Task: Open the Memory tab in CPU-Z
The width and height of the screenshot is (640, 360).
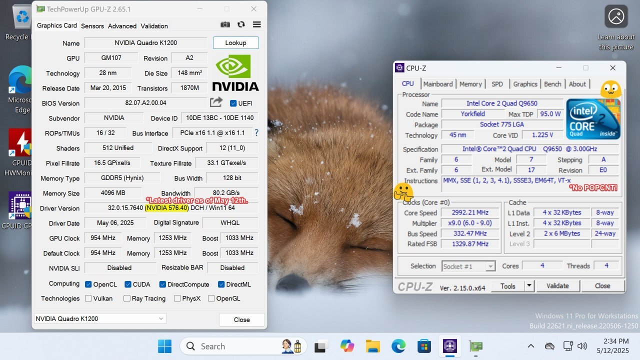Action: click(470, 84)
